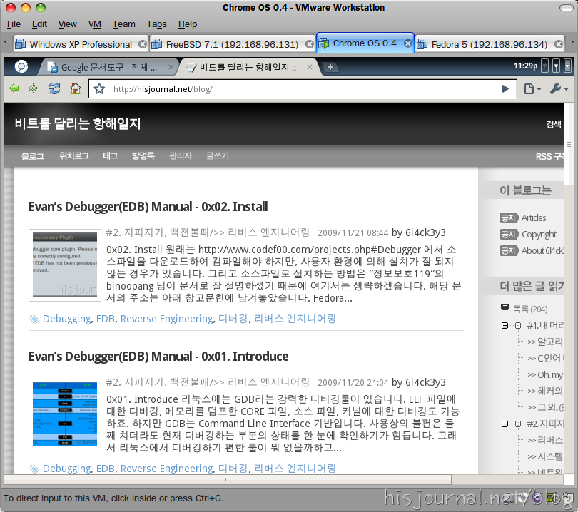578x512 pixels.
Task: Switch to Fedora 5 VM tab
Action: pyautogui.click(x=490, y=44)
